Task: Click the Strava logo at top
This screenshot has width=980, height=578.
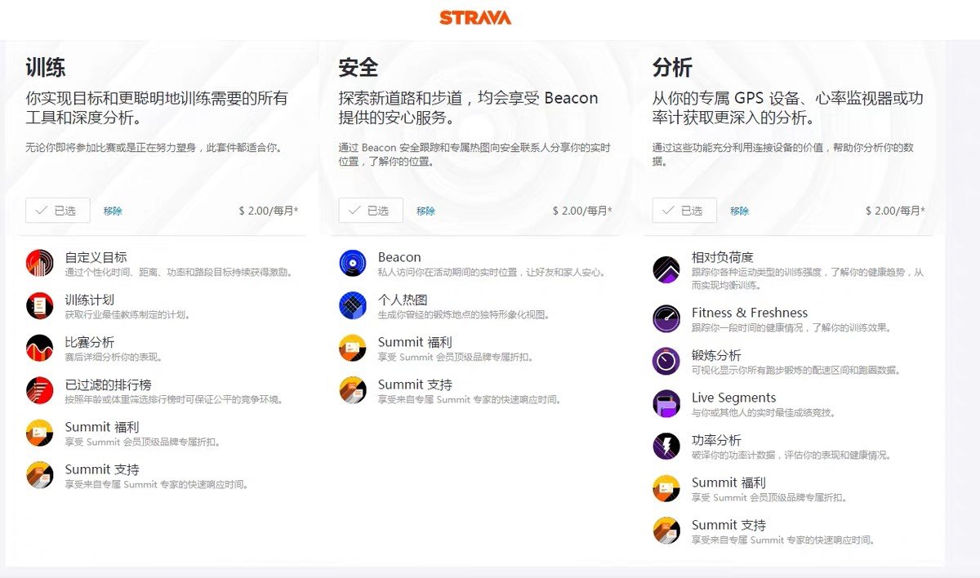Action: [475, 17]
